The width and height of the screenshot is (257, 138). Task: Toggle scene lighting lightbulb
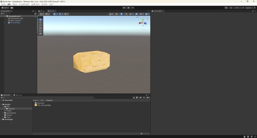[121, 14]
